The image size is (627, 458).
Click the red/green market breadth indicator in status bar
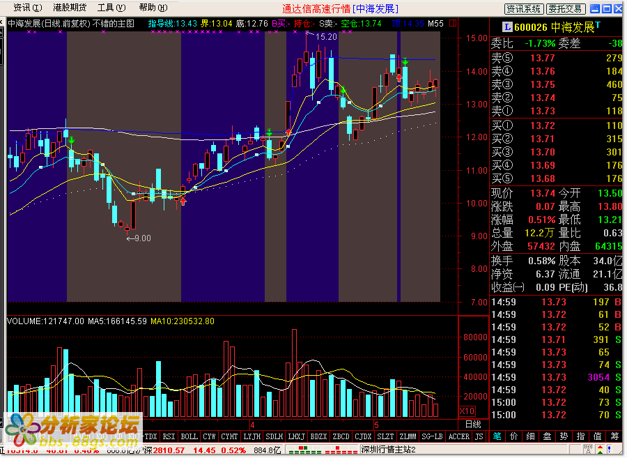click(x=323, y=450)
